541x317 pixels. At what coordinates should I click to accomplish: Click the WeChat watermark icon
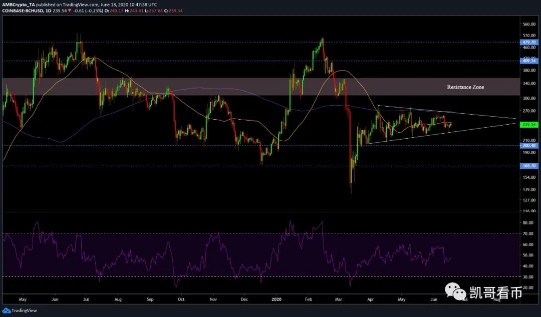click(457, 291)
